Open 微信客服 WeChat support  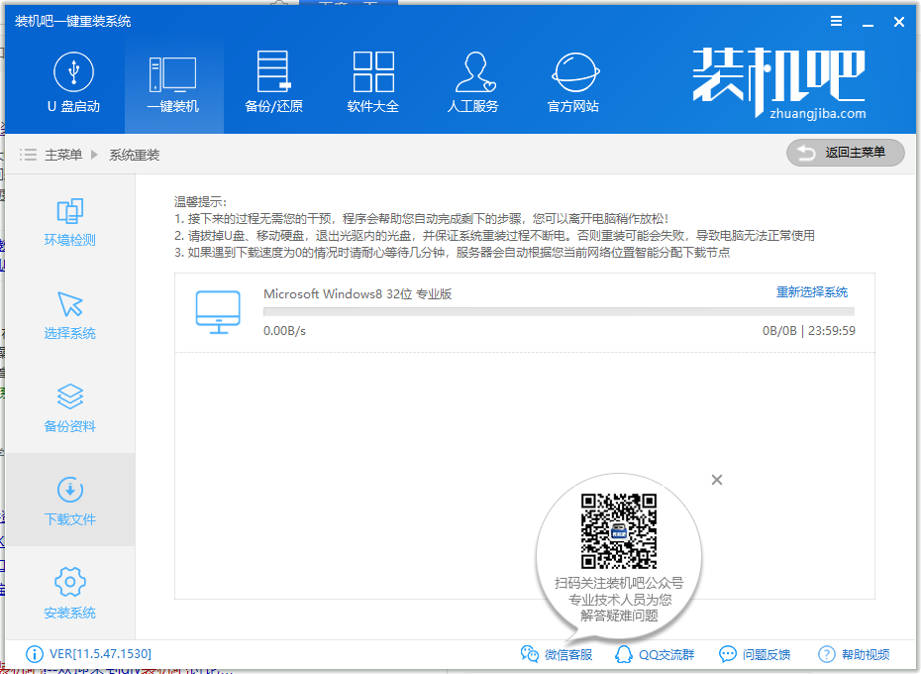click(557, 654)
